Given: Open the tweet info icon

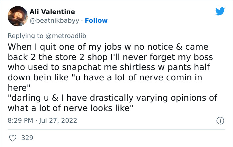Looking at the screenshot, I should coord(220,120).
